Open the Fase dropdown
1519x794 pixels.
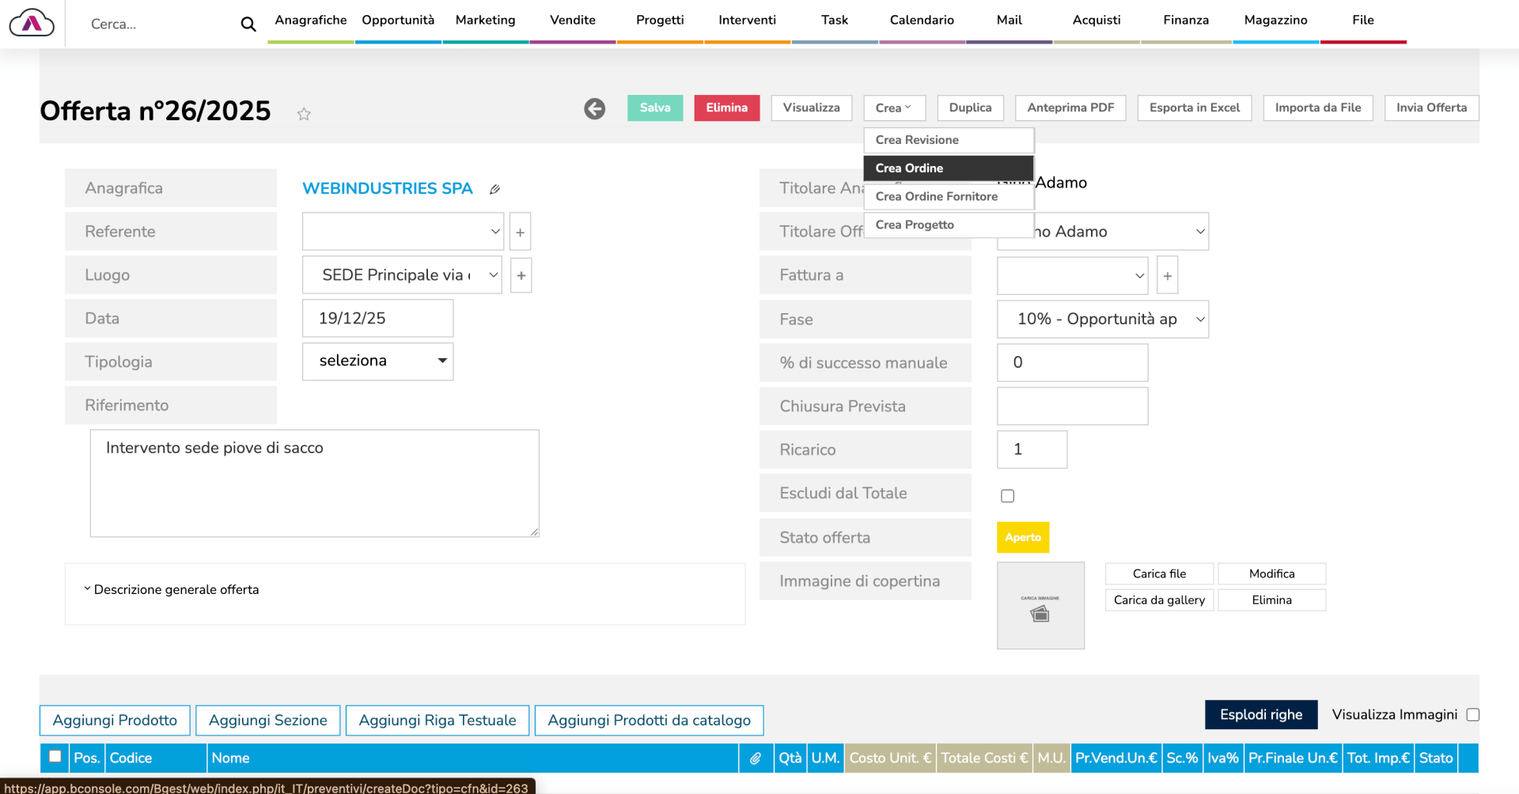(1102, 319)
